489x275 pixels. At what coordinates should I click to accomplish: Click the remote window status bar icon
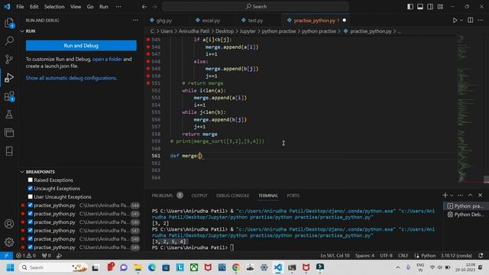click(x=6, y=256)
